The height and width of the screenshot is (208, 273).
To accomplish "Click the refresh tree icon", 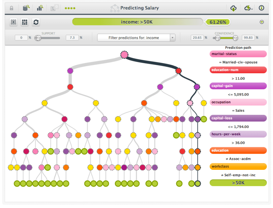I will pos(36,22).
